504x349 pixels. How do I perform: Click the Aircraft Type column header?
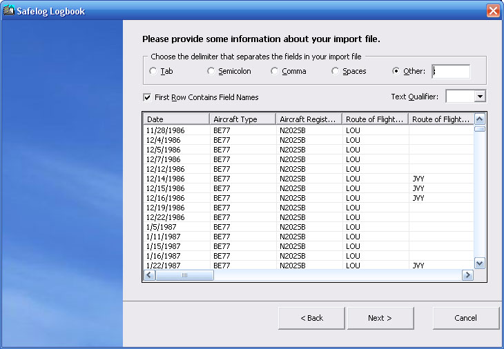(x=242, y=119)
